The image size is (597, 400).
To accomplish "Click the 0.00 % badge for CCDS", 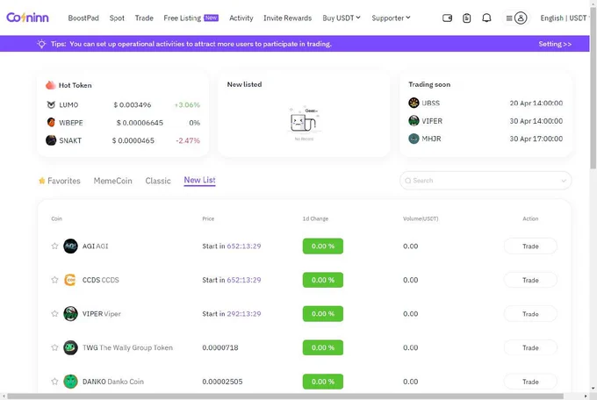I will 323,280.
